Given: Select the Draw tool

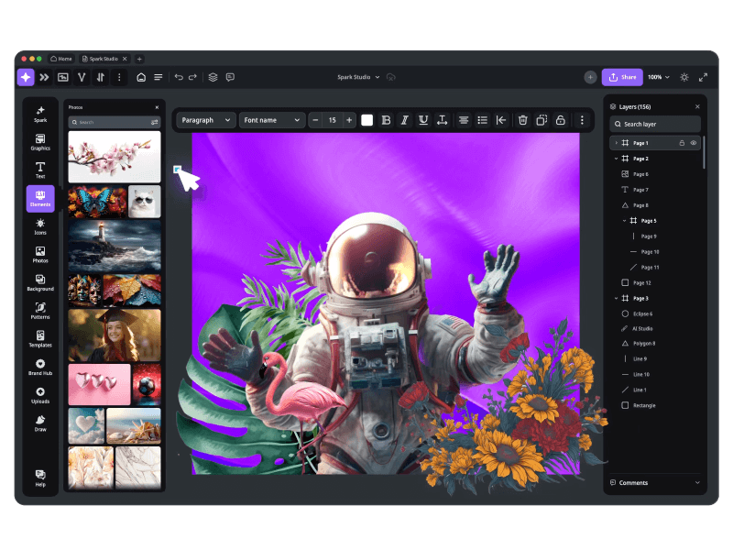Looking at the screenshot, I should 40,423.
